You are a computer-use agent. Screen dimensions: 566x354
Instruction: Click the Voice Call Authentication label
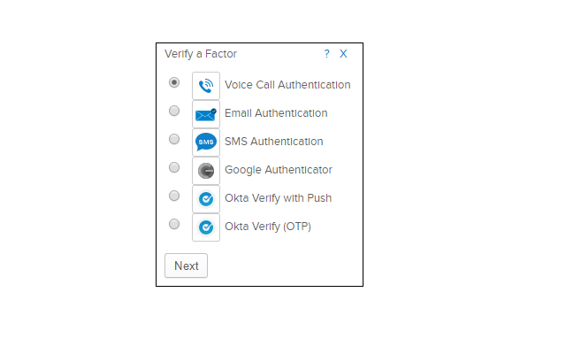[287, 85]
